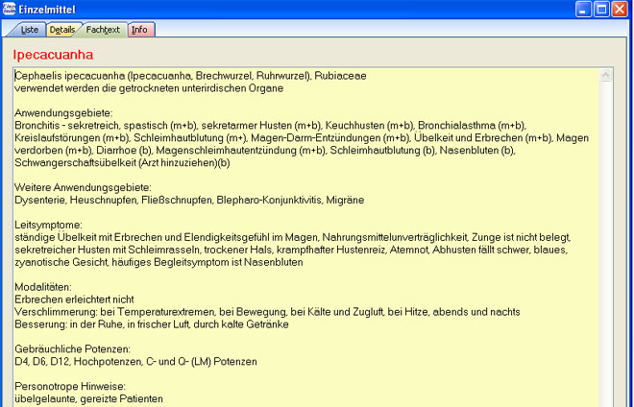The height and width of the screenshot is (407, 634).
Task: Open the Details tab
Action: pos(62,30)
